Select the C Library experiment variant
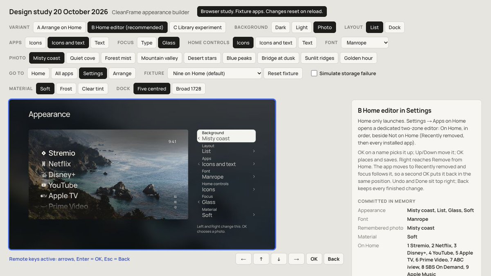Viewport: 491px width, 276px height. (x=198, y=27)
